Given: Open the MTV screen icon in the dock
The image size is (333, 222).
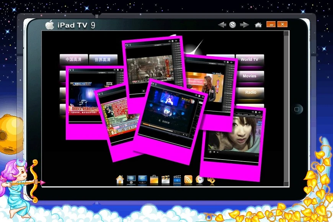Looking at the screenshot, I should [142, 180].
